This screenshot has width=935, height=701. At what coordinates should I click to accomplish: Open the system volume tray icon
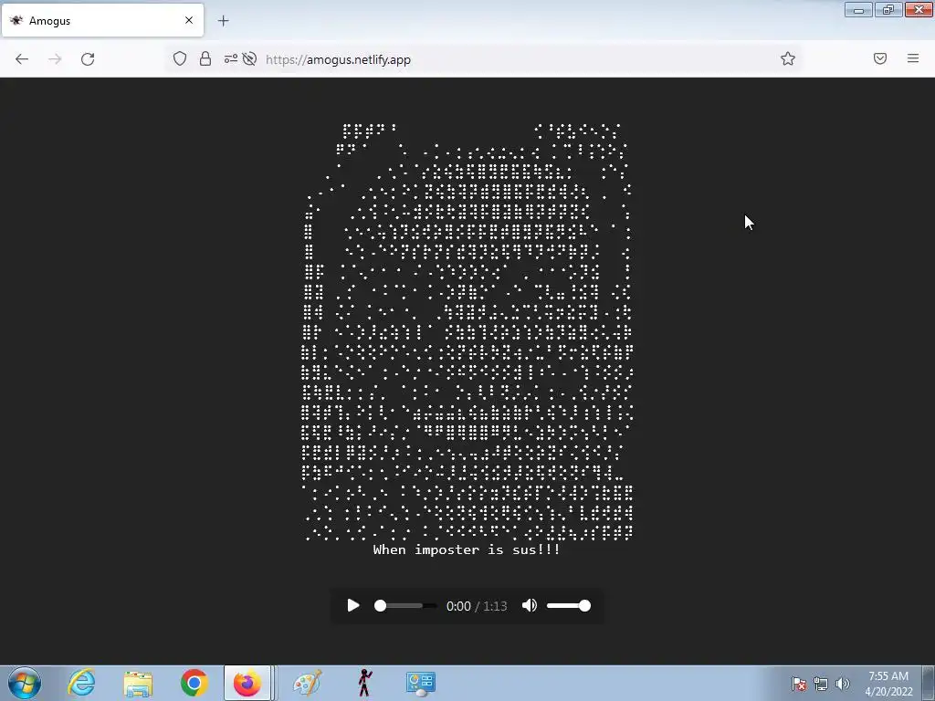tap(842, 684)
